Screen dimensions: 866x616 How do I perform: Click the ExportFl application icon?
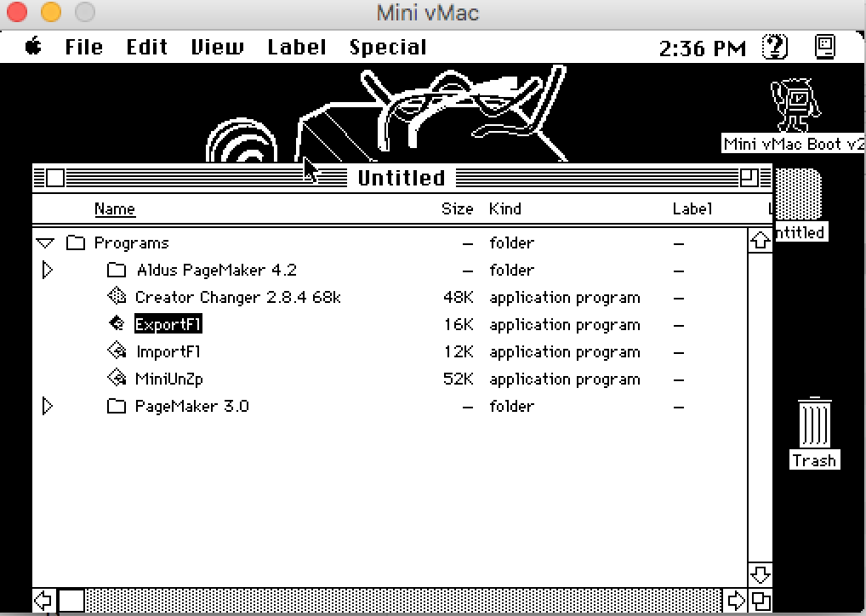tap(117, 324)
